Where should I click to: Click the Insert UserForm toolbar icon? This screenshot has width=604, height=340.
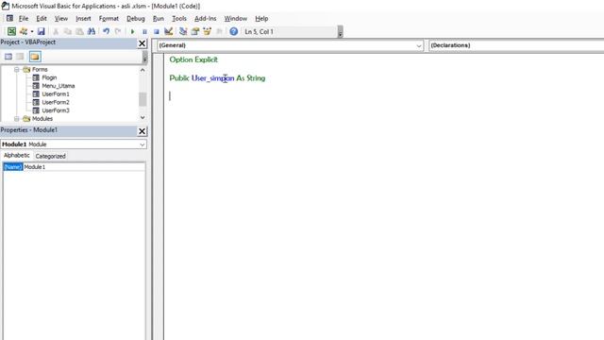[24, 31]
